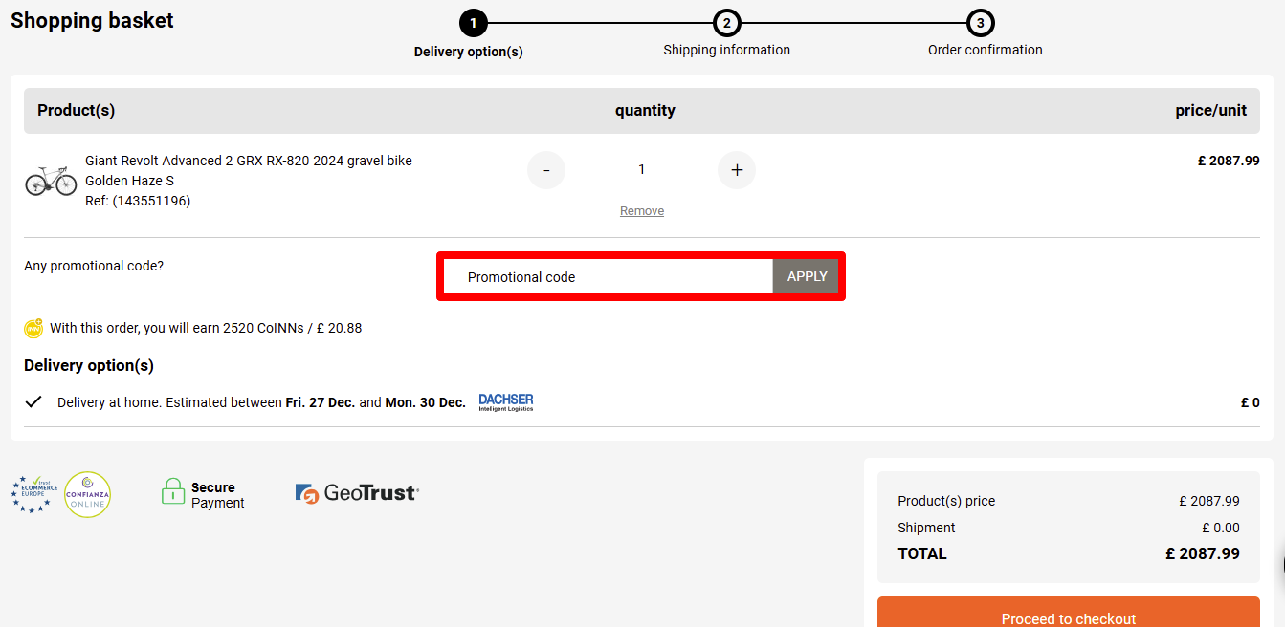Click the Ref: (143551196) text
Viewport: 1285px width, 627px height.
[x=138, y=201]
